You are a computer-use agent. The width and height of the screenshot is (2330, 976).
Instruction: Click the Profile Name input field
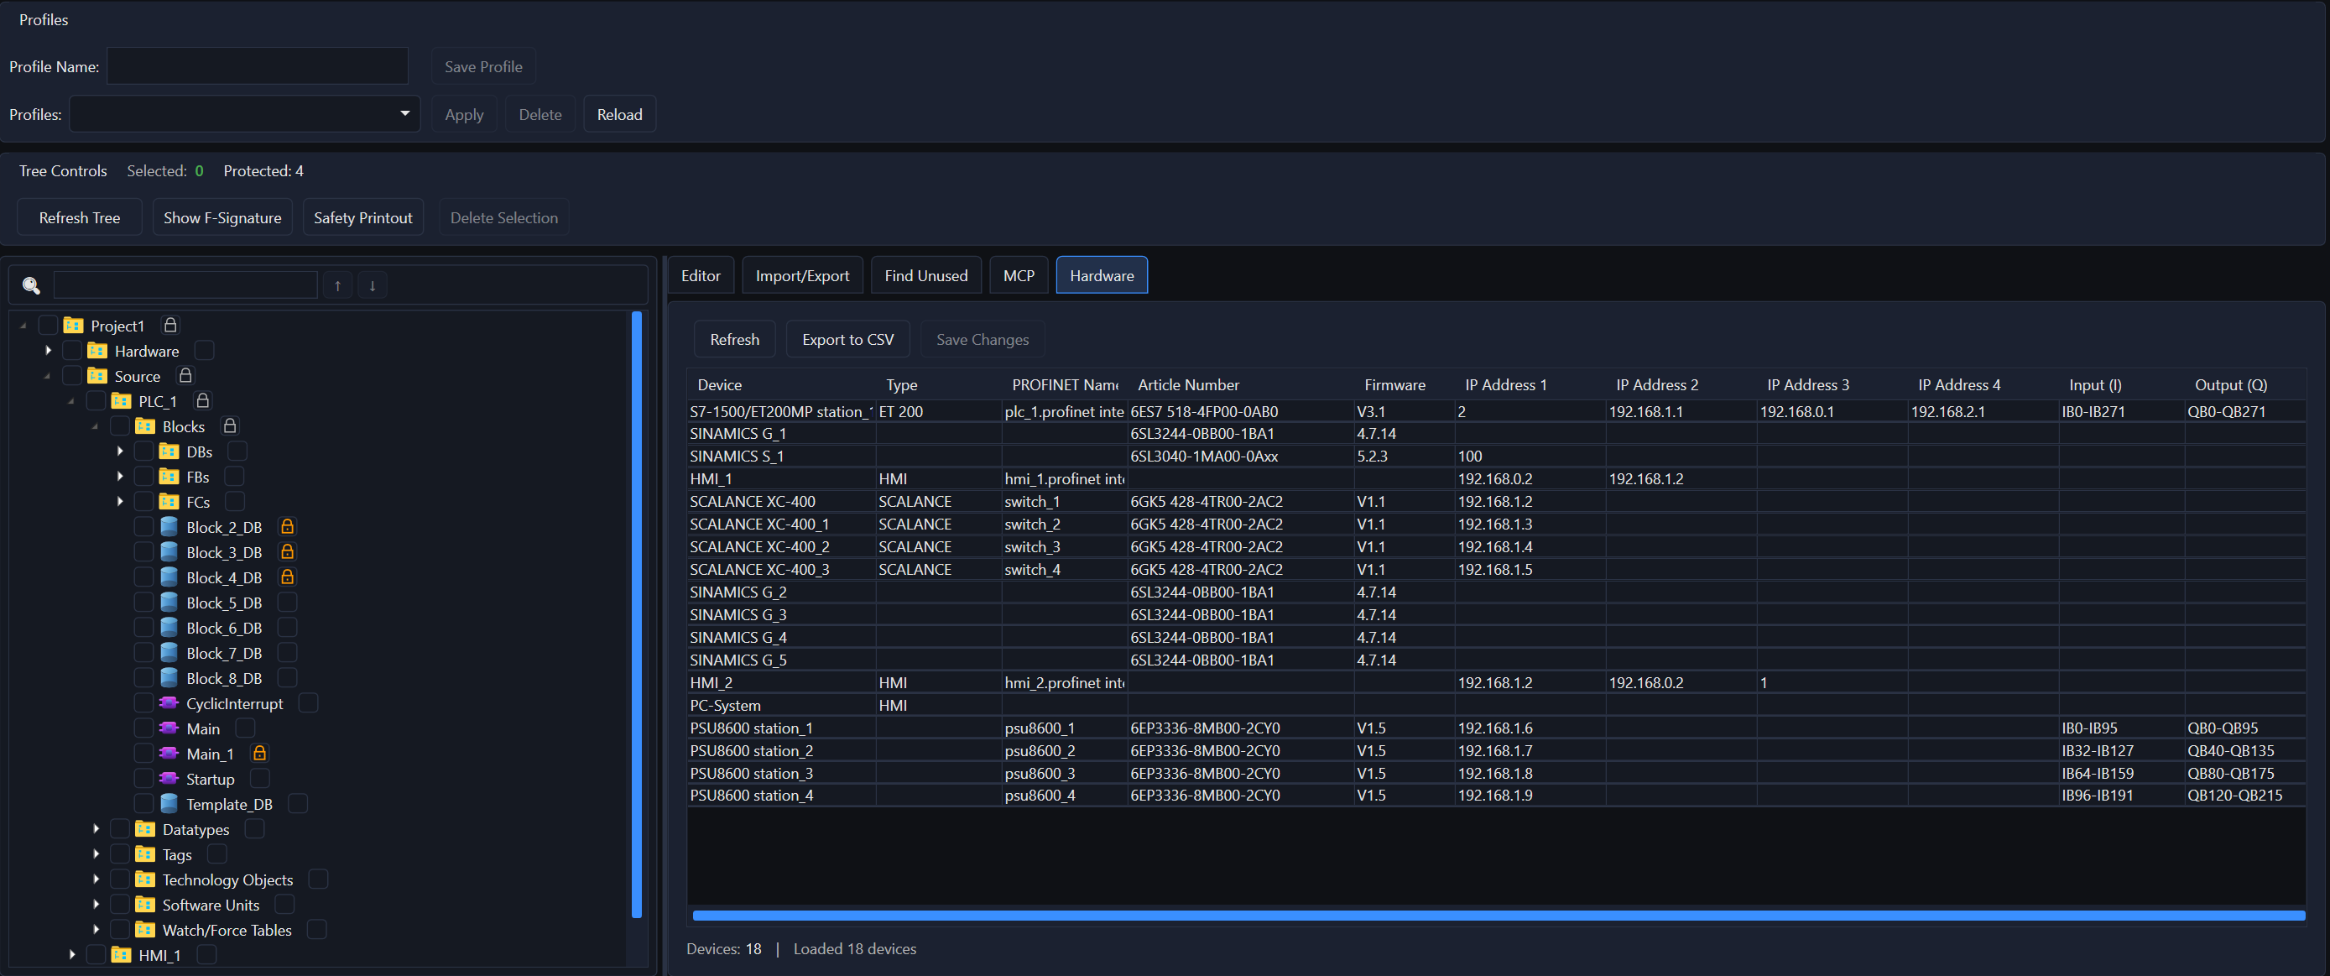point(257,65)
